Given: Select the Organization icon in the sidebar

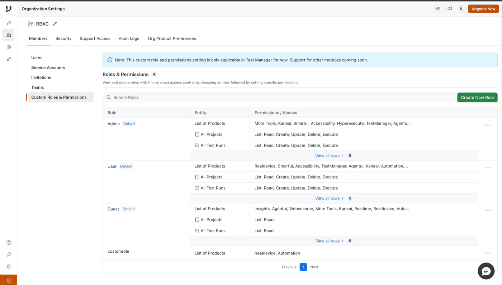Looking at the screenshot, I should click(x=8, y=34).
